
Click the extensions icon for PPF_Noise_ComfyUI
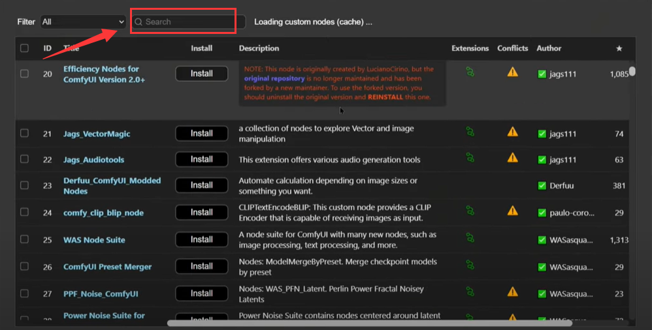[x=470, y=292]
